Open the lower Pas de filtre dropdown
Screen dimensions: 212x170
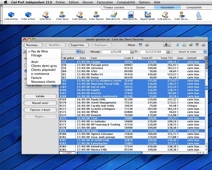40,86
